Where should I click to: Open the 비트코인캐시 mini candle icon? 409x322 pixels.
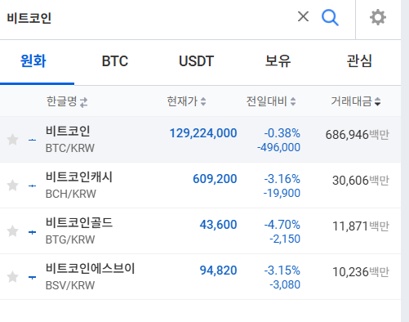point(32,186)
